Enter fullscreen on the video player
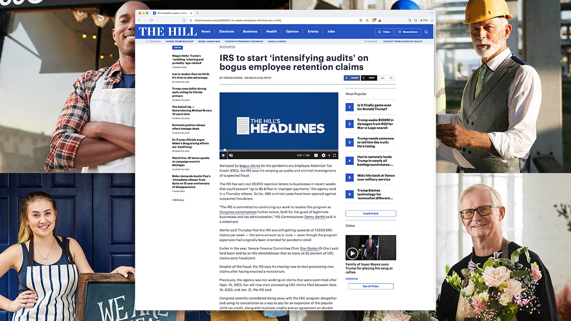This screenshot has width=571, height=321. [335, 155]
